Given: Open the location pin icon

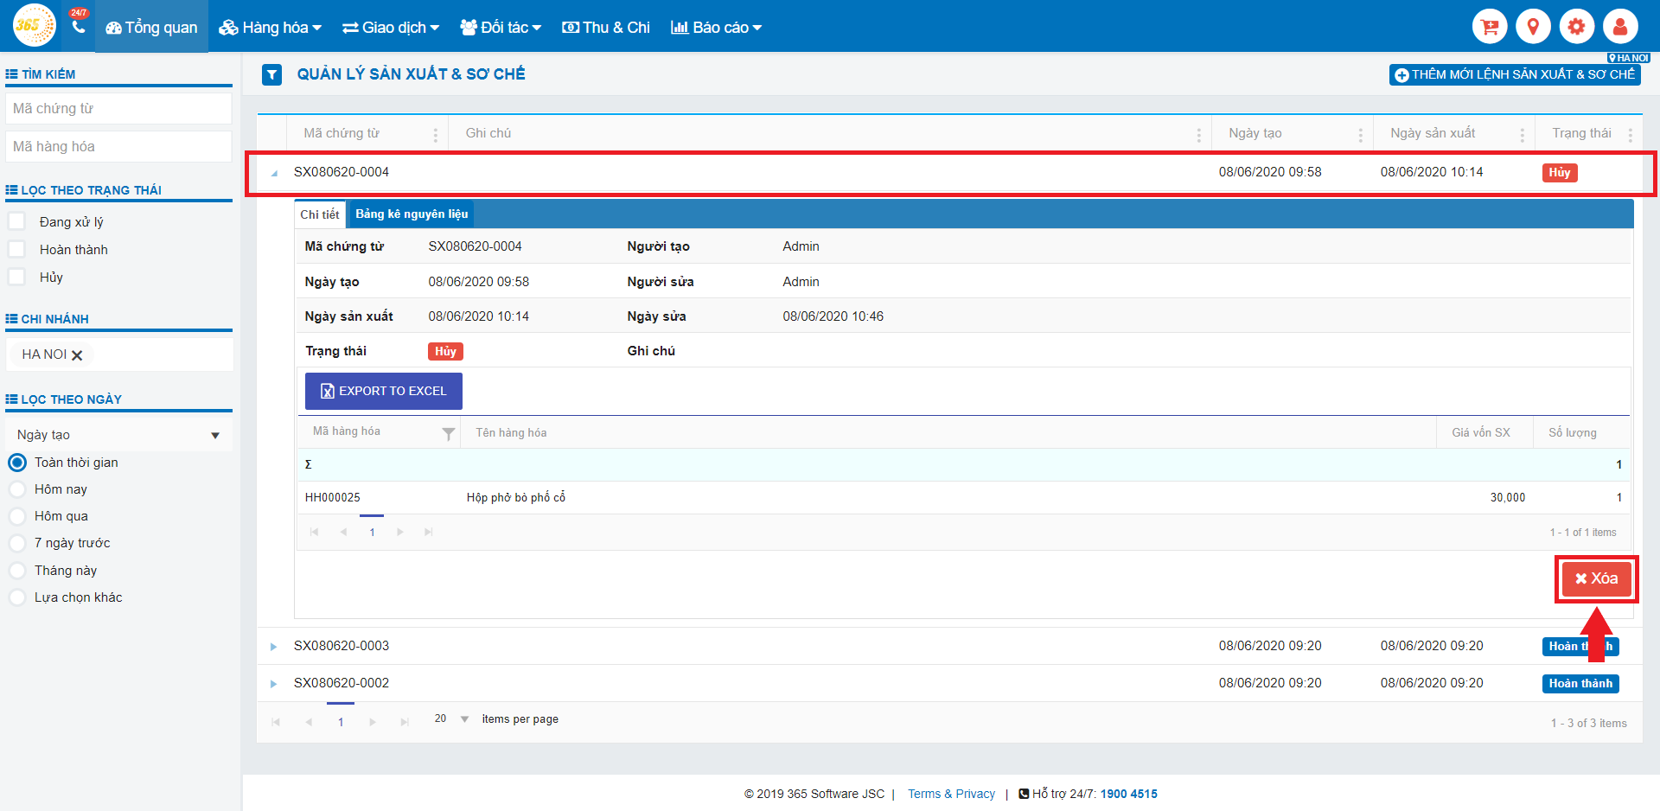Looking at the screenshot, I should (x=1533, y=27).
